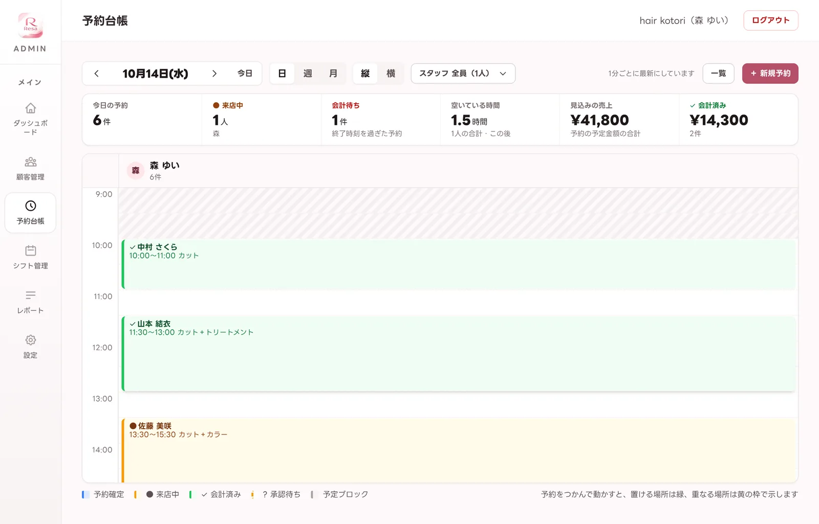
Task: Open the ダッシュボード home icon
Action: 31,108
